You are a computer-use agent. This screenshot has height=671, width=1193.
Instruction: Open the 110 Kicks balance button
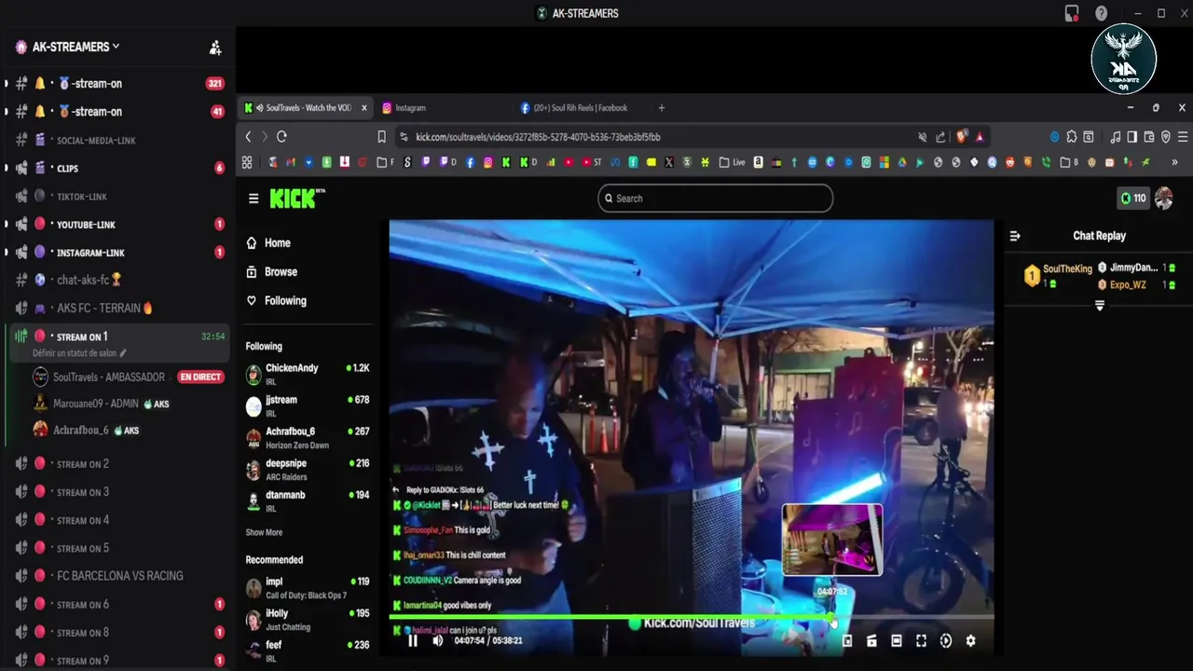1132,198
